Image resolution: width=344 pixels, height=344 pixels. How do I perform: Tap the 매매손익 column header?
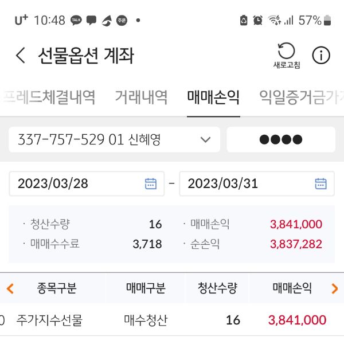(292, 288)
